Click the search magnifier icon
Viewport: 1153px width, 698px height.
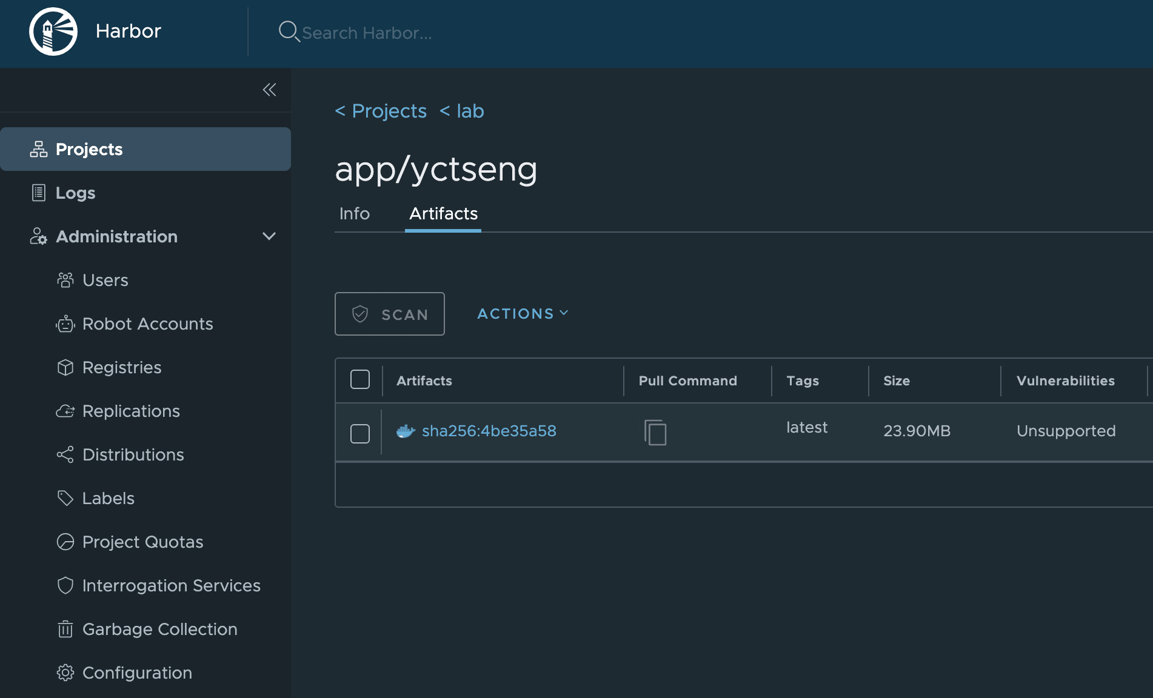point(289,32)
